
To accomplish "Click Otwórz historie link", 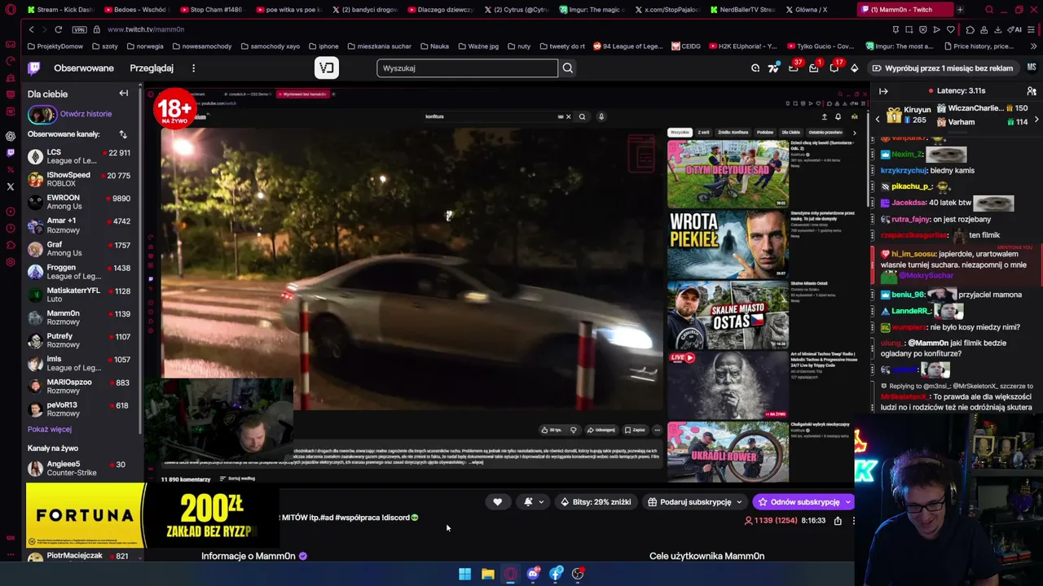I will 86,114.
